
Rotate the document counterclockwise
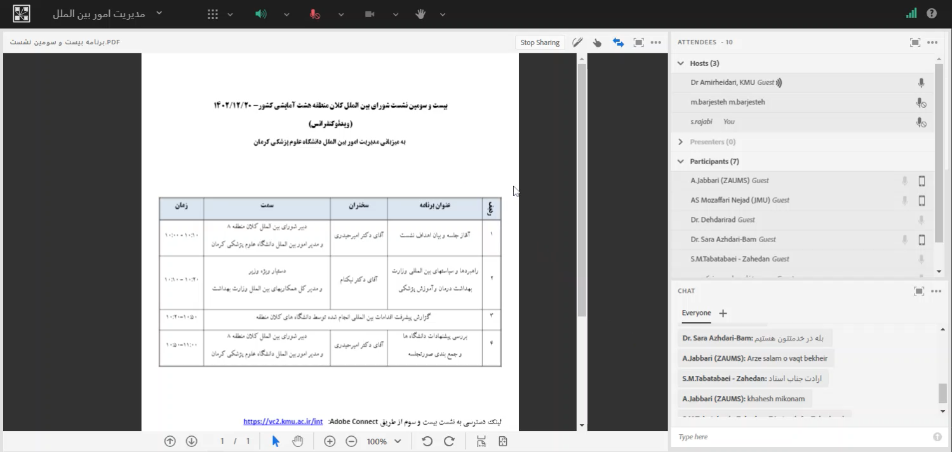[427, 442]
